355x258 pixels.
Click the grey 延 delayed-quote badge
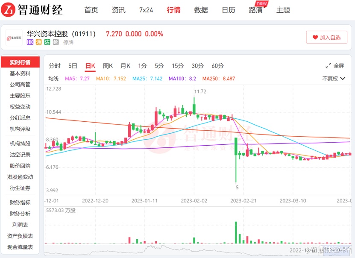point(56,42)
